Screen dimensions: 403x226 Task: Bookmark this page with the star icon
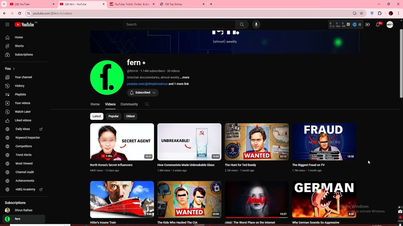(x=362, y=13)
